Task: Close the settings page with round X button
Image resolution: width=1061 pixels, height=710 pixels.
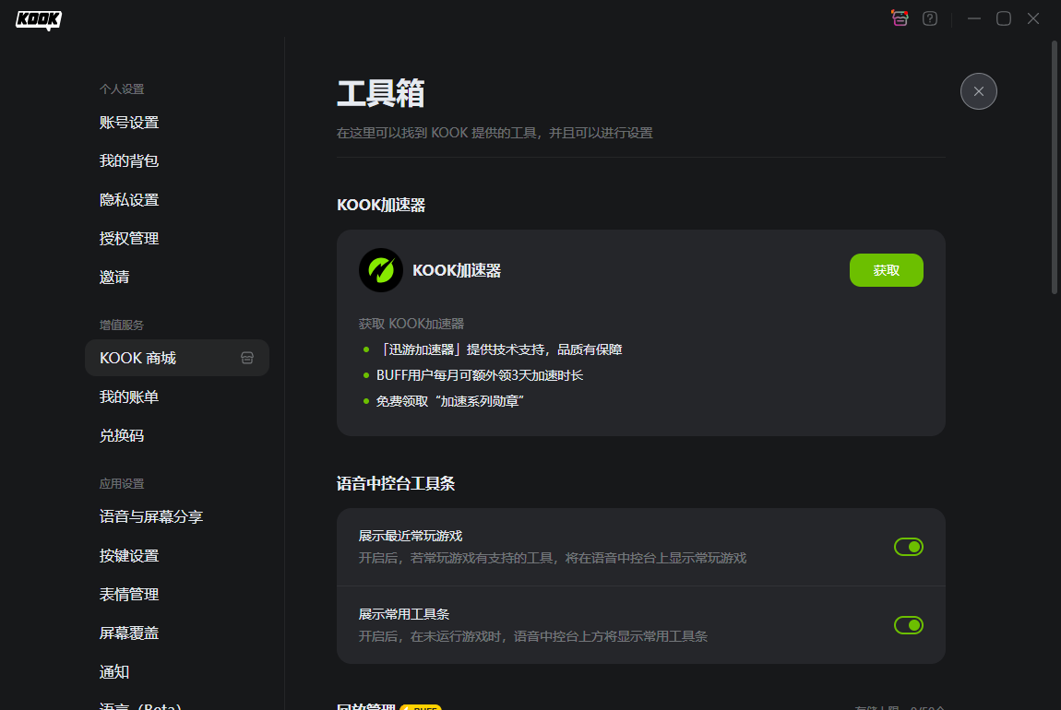Action: (979, 91)
